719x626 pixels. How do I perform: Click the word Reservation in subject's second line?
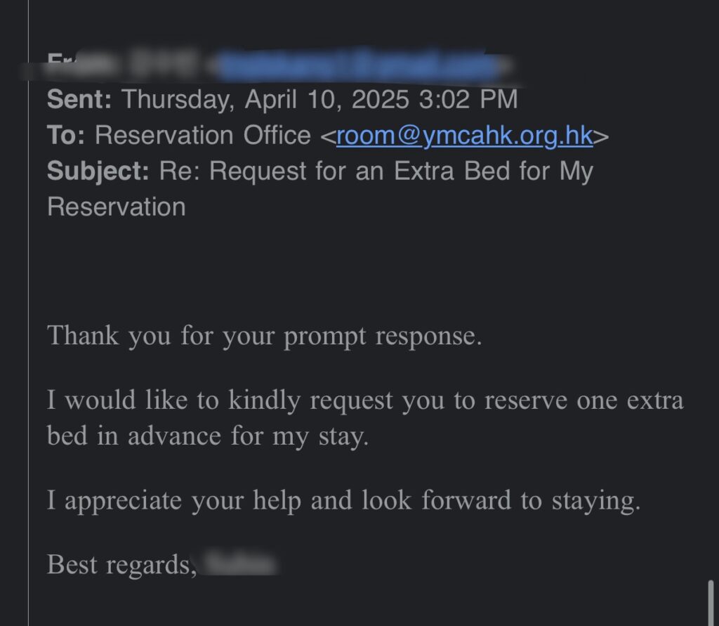pos(117,207)
